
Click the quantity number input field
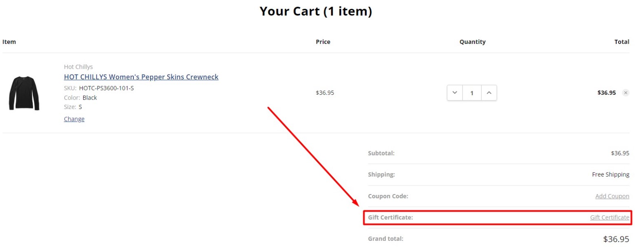pyautogui.click(x=472, y=93)
